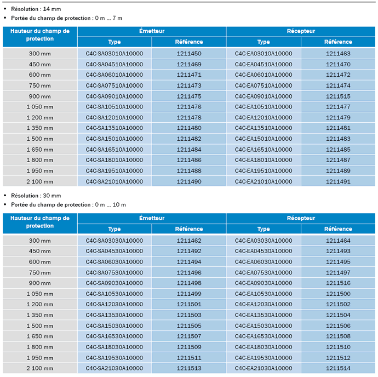Click reference 1211515
The width and height of the screenshot is (378, 377).
click(338, 96)
